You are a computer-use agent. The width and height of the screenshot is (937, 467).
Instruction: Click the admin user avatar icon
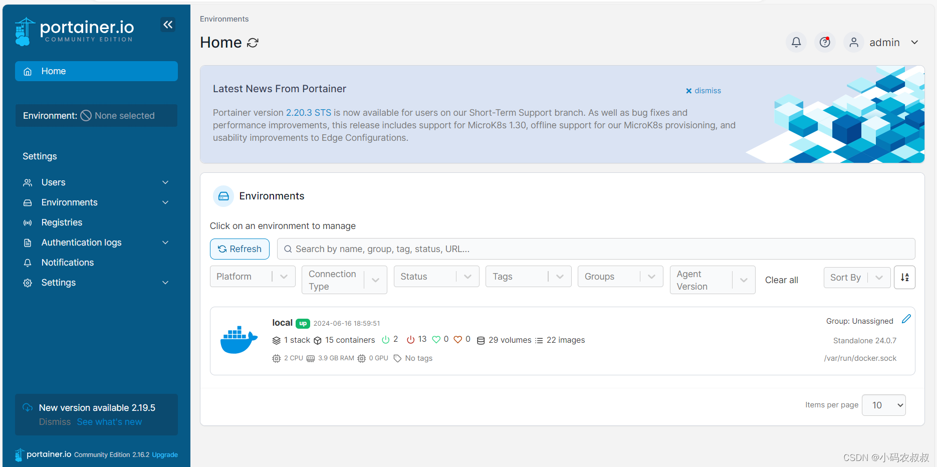coord(854,43)
